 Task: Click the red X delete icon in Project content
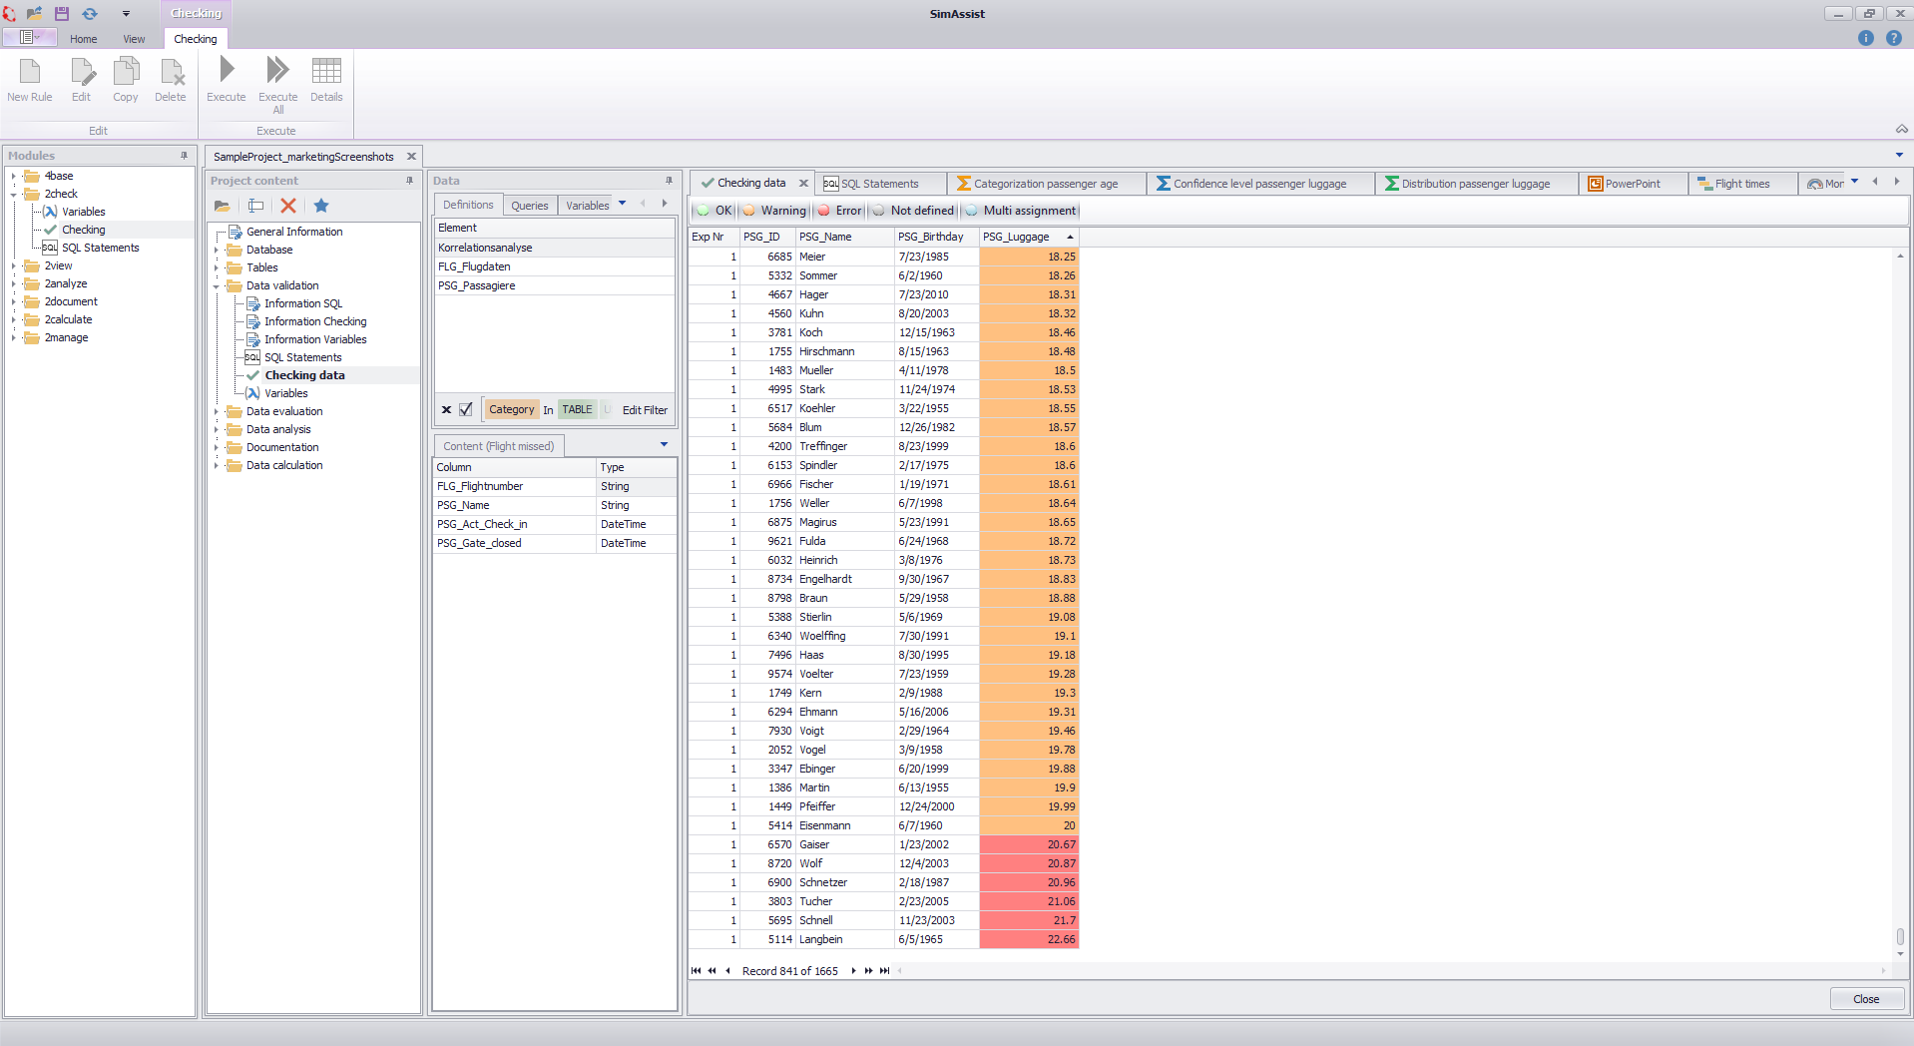click(288, 206)
